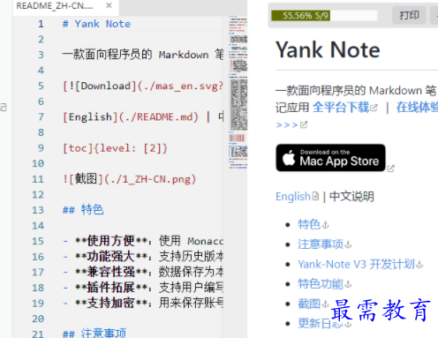The height and width of the screenshot is (338, 438).
Task: Click '中文说明' text in preview
Action: point(351,197)
